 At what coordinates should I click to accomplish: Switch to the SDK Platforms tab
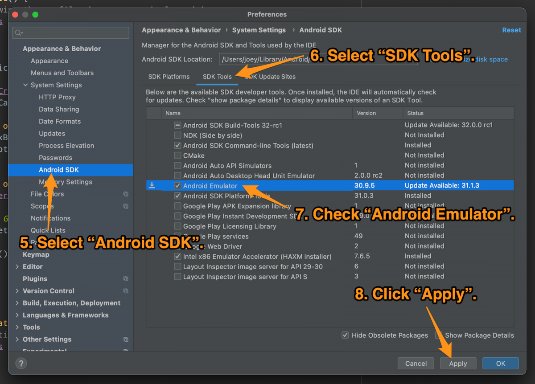click(169, 77)
